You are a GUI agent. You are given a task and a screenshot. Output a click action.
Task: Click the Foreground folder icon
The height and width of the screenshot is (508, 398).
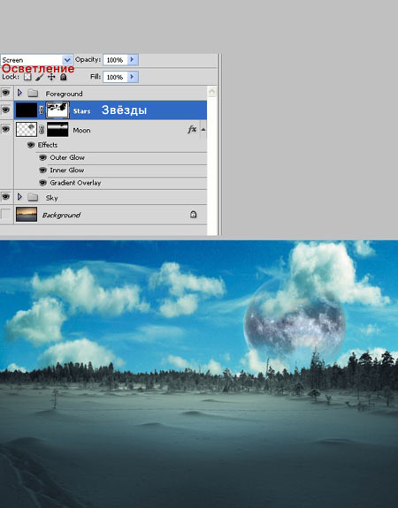[33, 94]
